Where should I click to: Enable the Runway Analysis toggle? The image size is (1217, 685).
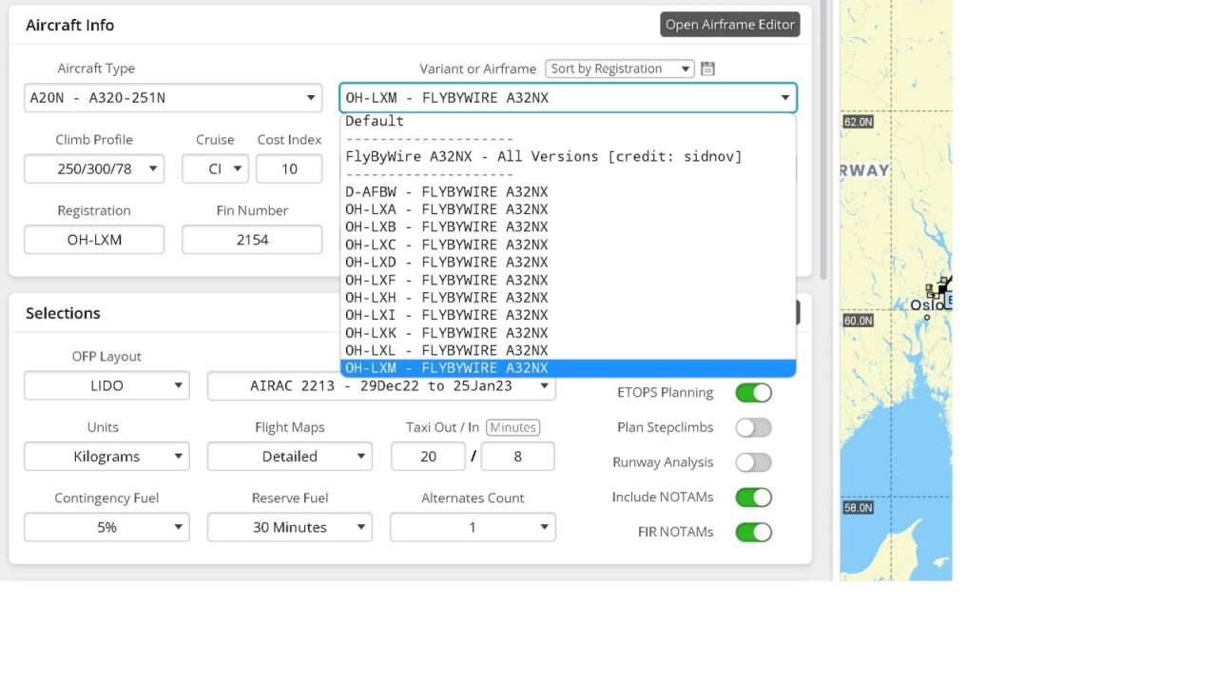click(754, 462)
